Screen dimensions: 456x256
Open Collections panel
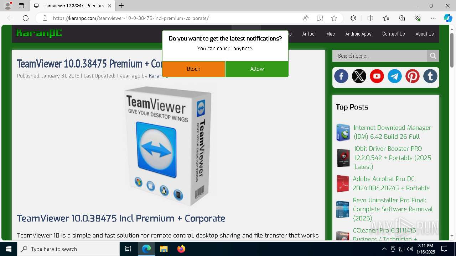click(402, 18)
